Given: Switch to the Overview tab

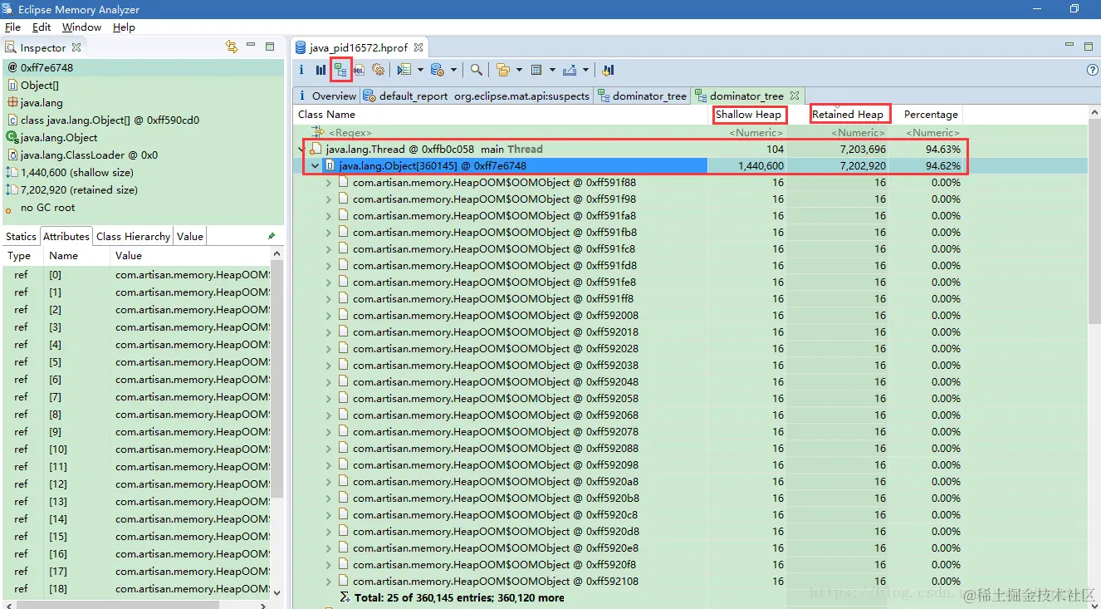Looking at the screenshot, I should coord(327,96).
